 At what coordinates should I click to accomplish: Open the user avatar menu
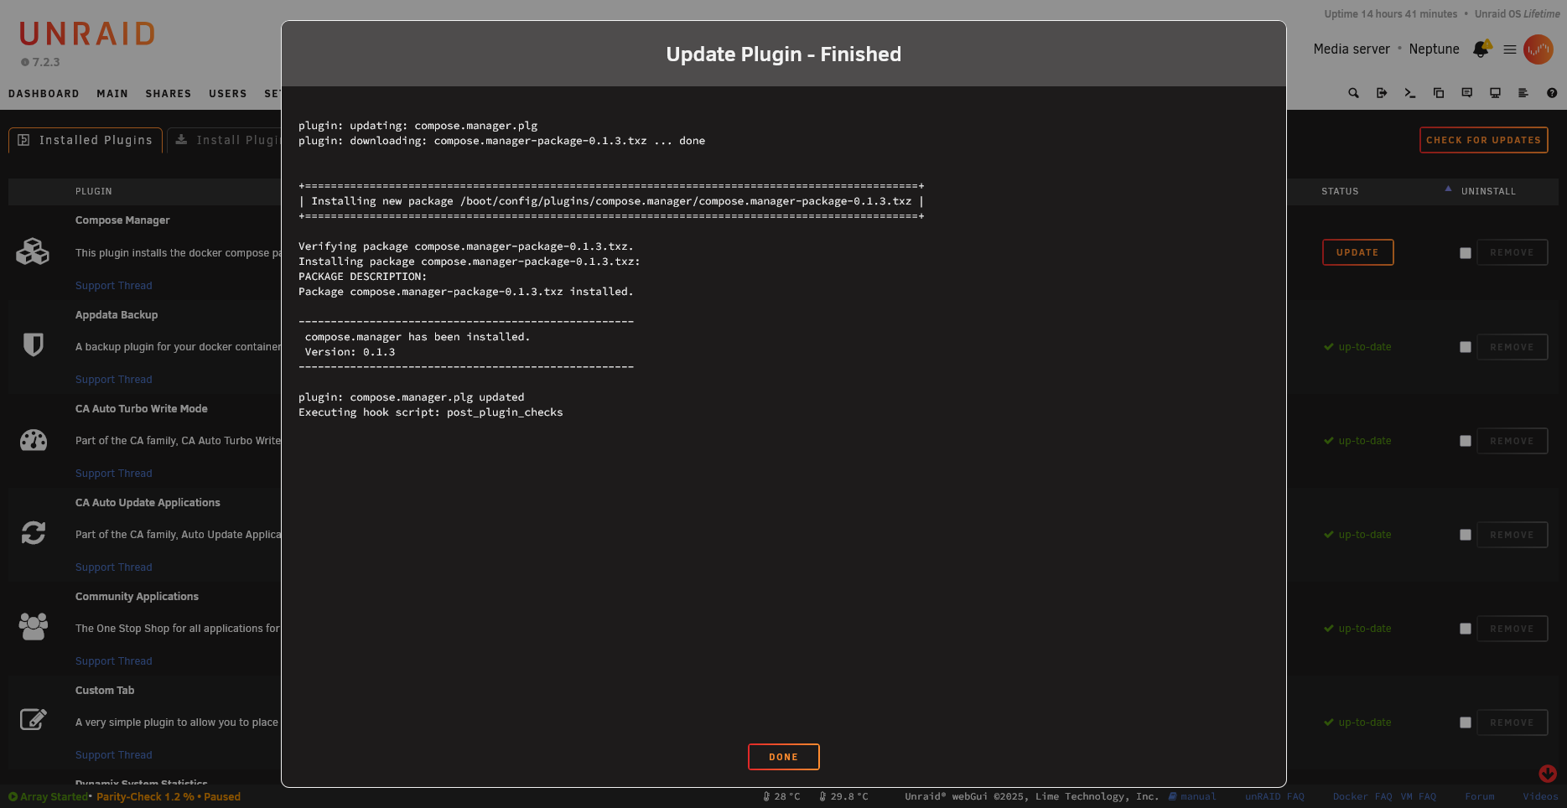[x=1538, y=49]
